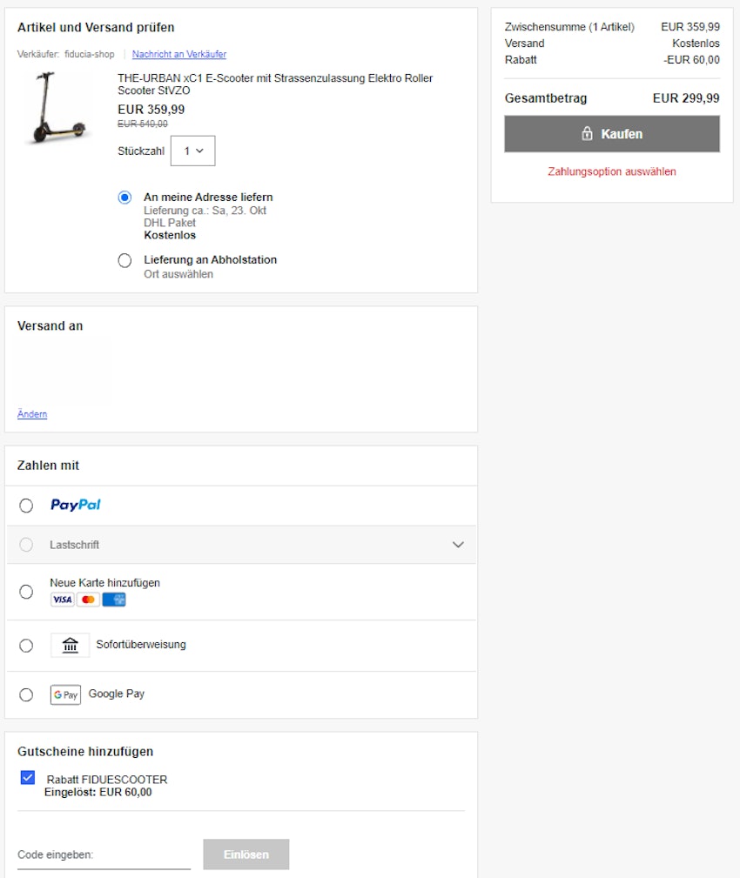740x878 pixels.
Task: Expand the Lastschrift payment section
Action: pos(459,543)
